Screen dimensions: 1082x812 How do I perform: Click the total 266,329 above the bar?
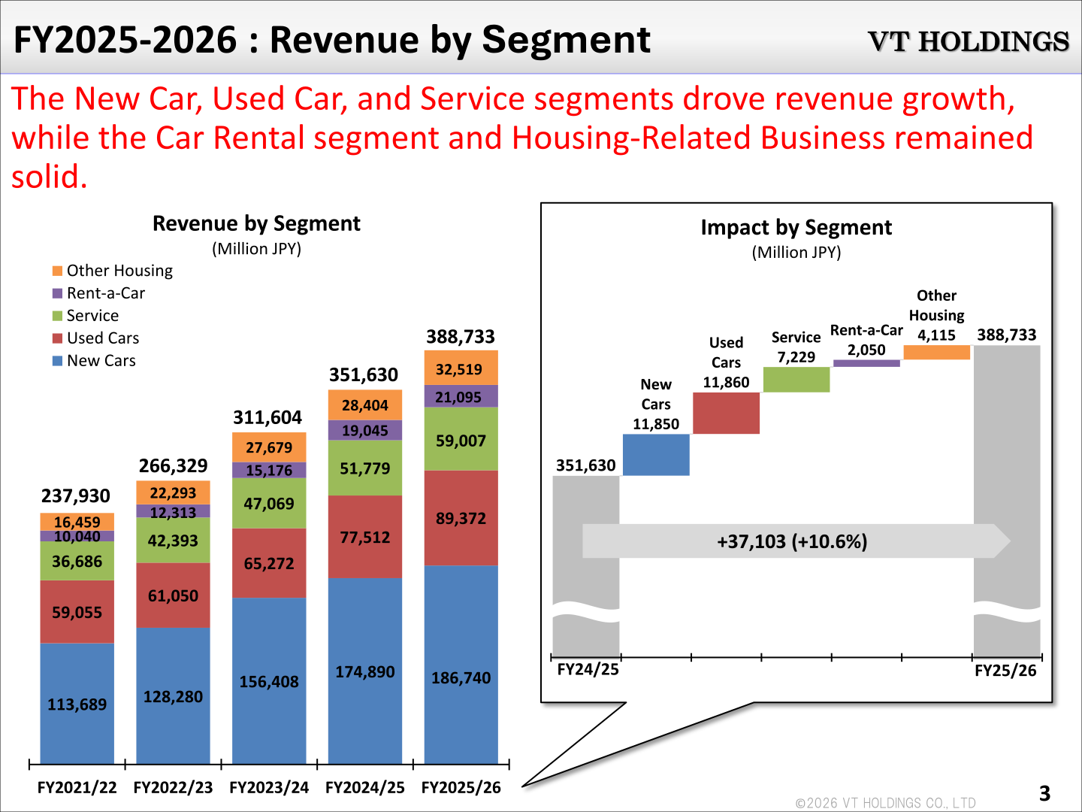(174, 466)
